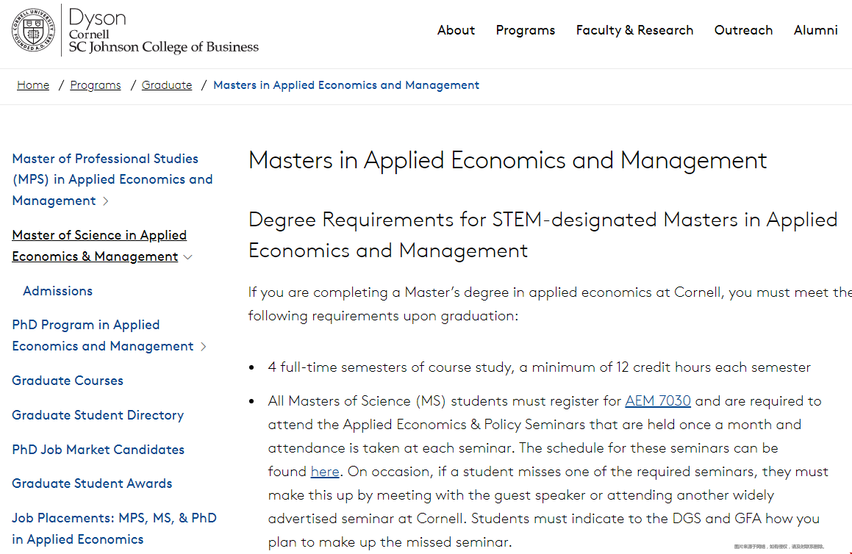Viewport: 852px width, 554px height.
Task: Open the About menu
Action: 456,30
